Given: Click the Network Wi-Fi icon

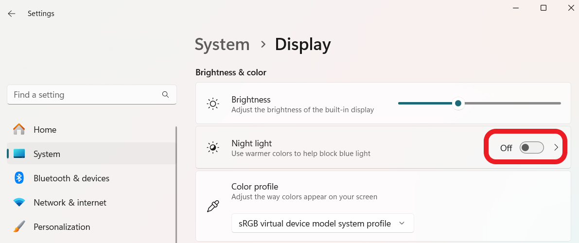Looking at the screenshot, I should click(x=19, y=203).
